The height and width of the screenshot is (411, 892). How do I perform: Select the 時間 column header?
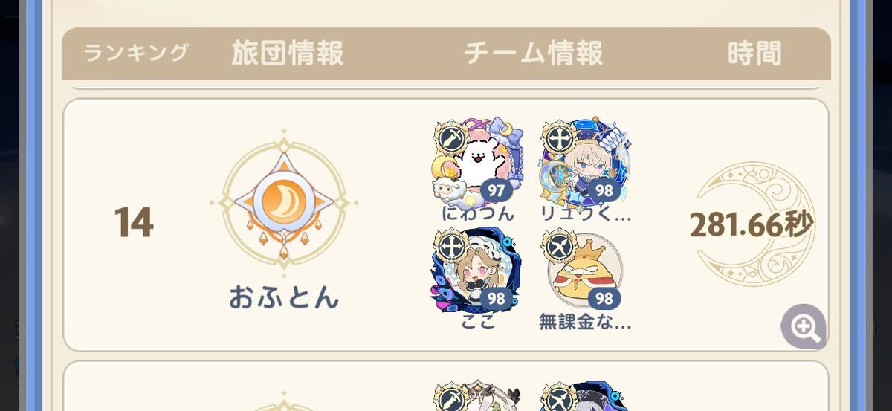pyautogui.click(x=754, y=54)
